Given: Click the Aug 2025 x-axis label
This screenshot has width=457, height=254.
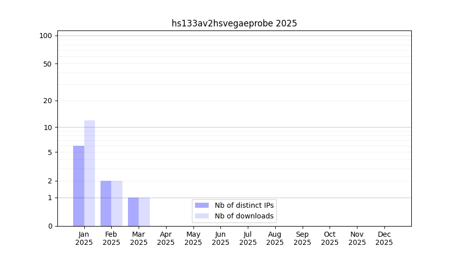Looking at the screenshot, I should click(x=275, y=238).
